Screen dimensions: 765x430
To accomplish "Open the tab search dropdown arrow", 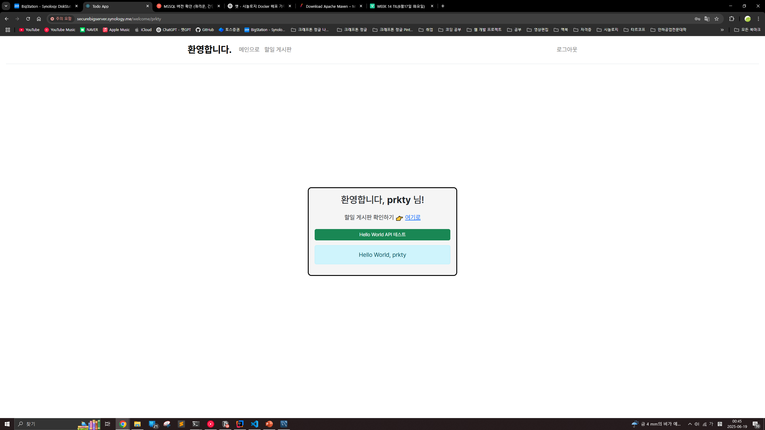I will tap(6, 6).
